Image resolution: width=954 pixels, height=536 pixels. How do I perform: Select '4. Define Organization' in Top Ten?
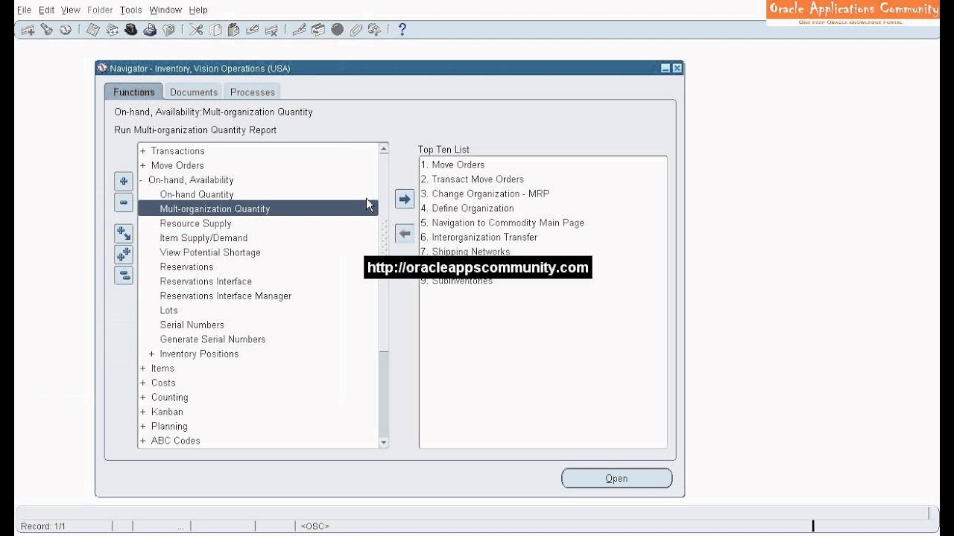467,208
